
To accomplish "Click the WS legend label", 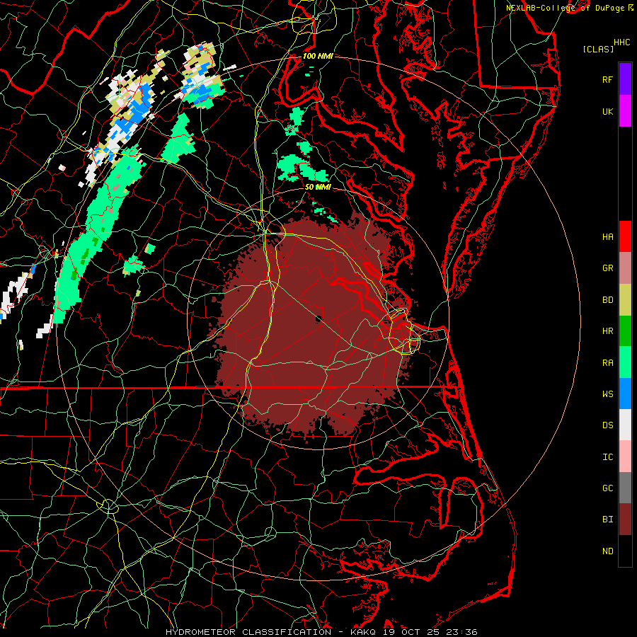I will click(607, 394).
